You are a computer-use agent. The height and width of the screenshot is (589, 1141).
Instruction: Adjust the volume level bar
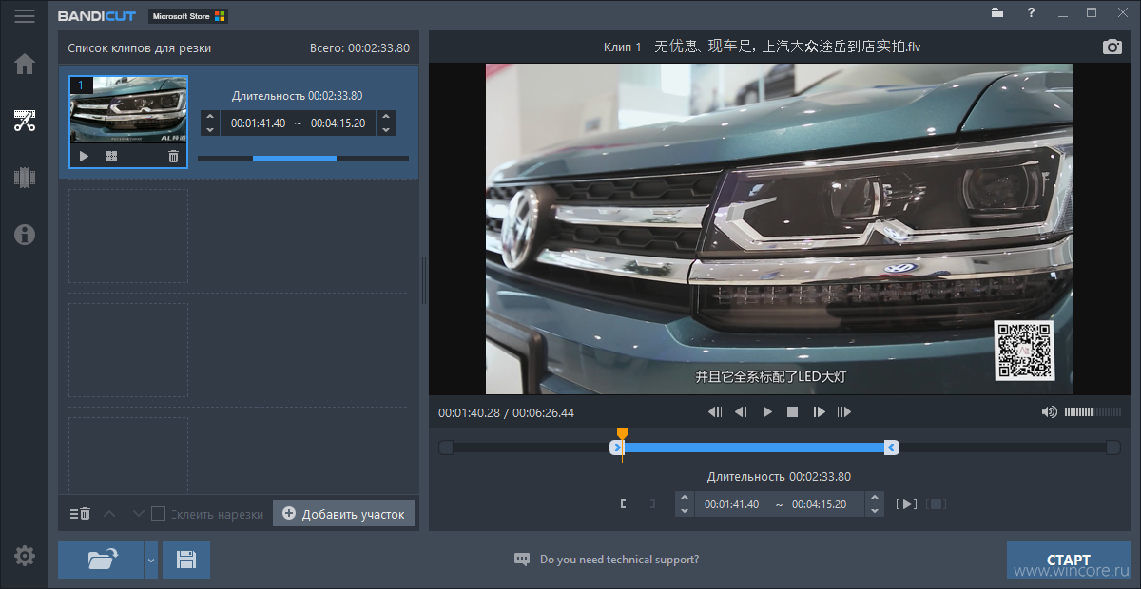(x=1093, y=412)
